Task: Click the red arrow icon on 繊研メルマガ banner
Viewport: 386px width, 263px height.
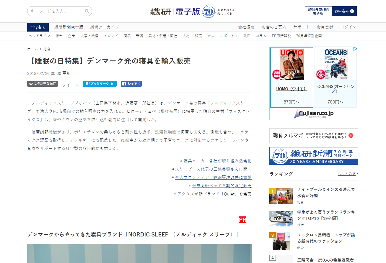Action: click(x=351, y=136)
